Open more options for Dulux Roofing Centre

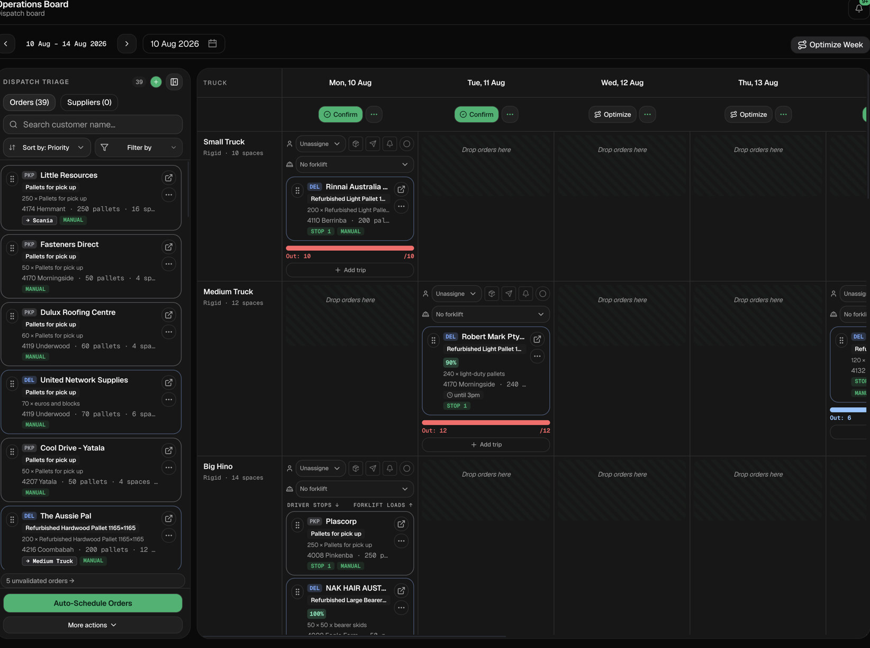(168, 332)
